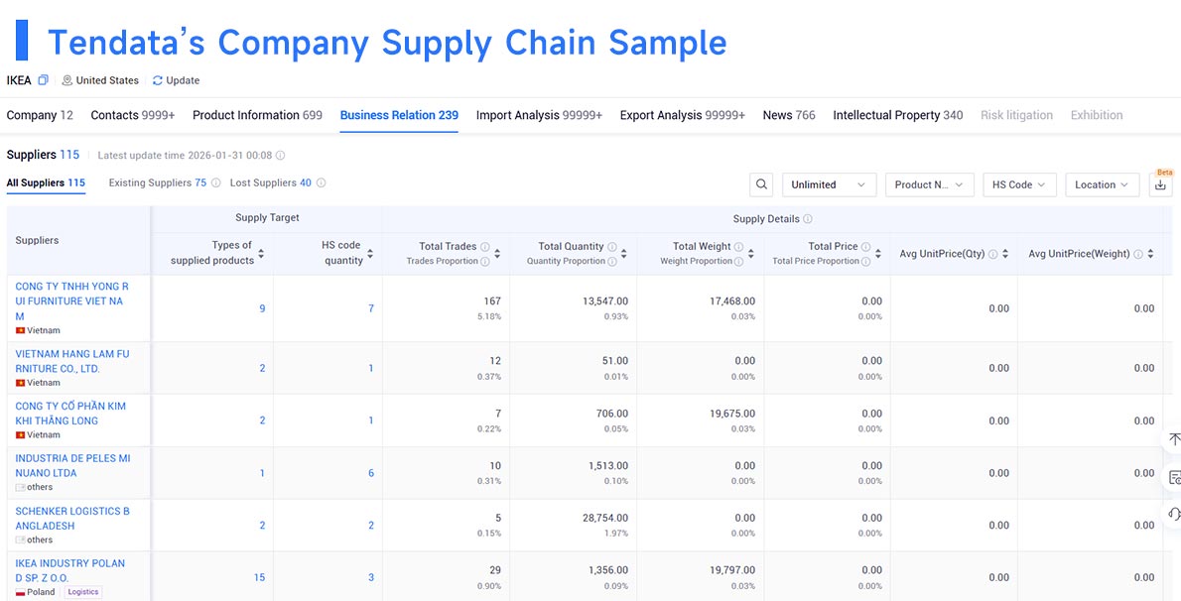
Task: Open the Location filter dropdown
Action: point(1102,184)
